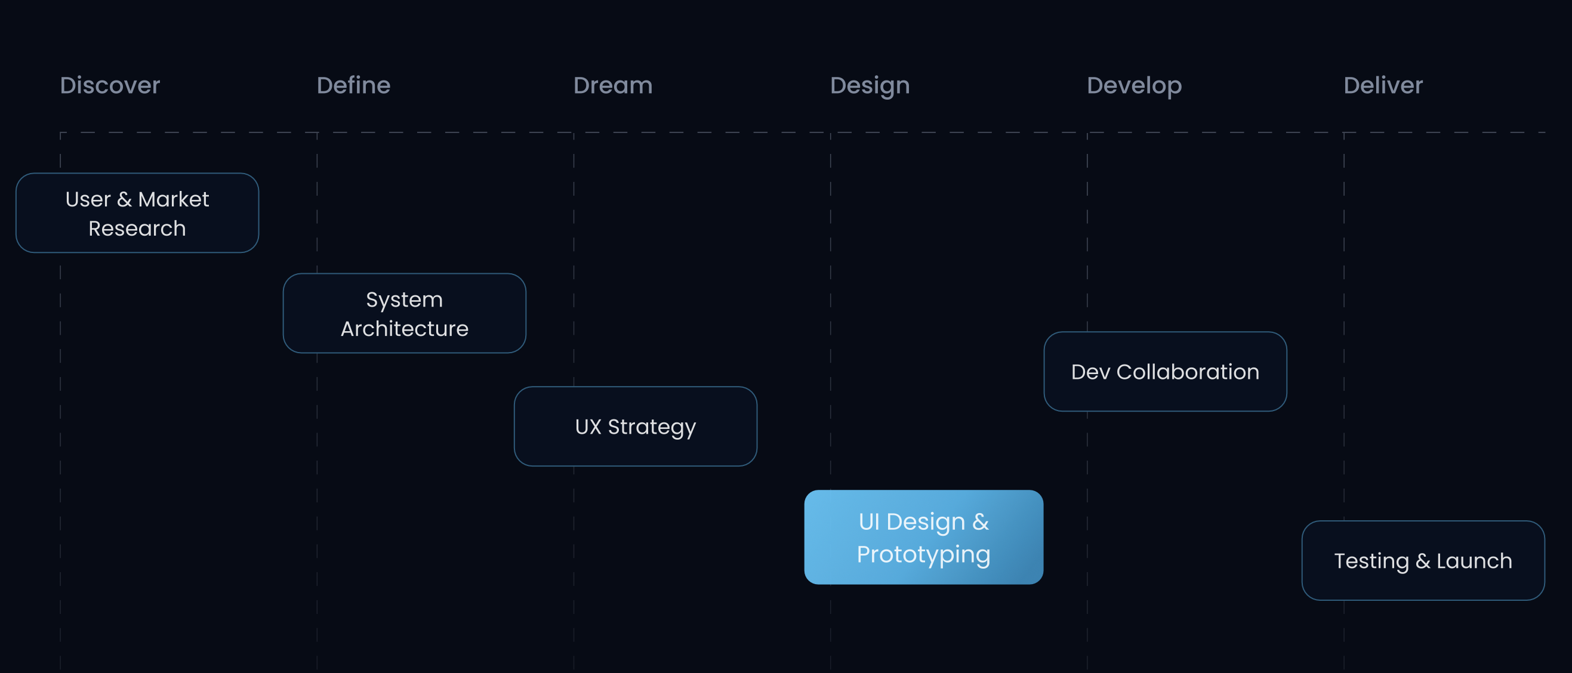This screenshot has width=1572, height=673.
Task: Click the User & Market Research card
Action: coord(137,213)
